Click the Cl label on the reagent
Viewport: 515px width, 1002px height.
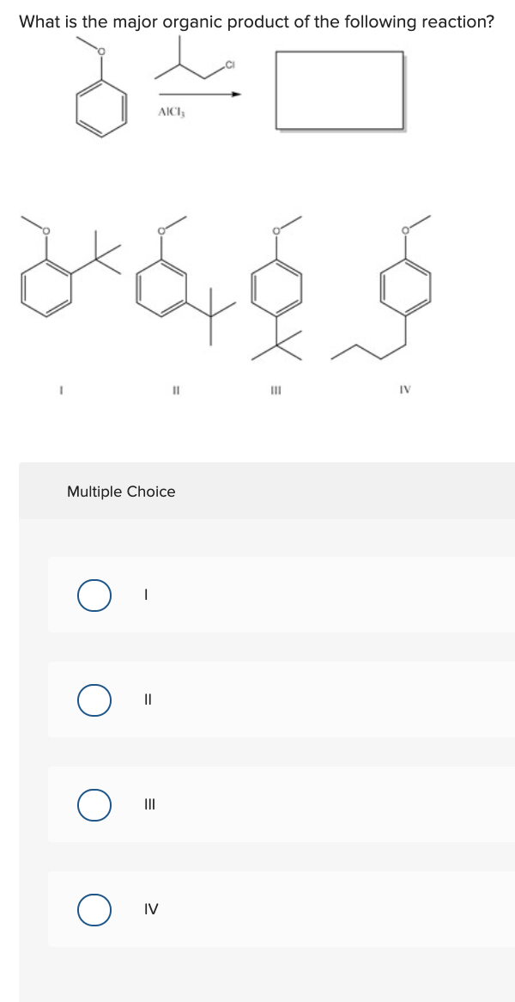pos(229,63)
